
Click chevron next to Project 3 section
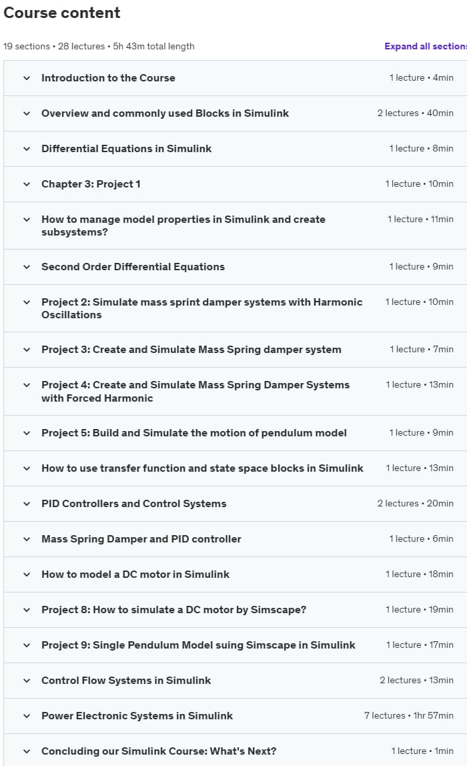[27, 350]
